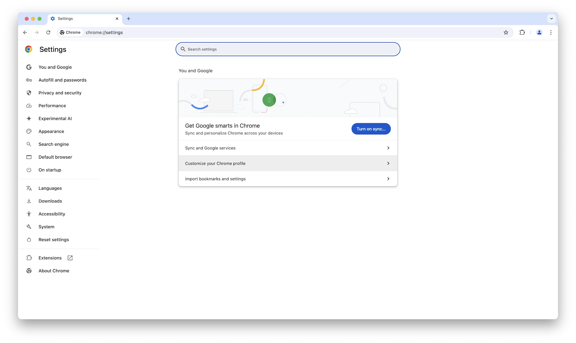Click Import bookmarks and settings link
This screenshot has width=576, height=343.
tap(288, 178)
